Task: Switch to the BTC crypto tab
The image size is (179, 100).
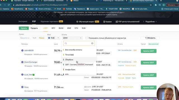Action: (x=53, y=28)
